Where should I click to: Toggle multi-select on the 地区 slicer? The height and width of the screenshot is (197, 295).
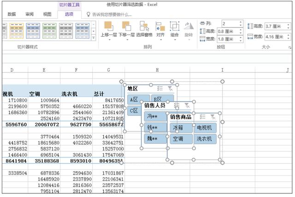coord(160,88)
